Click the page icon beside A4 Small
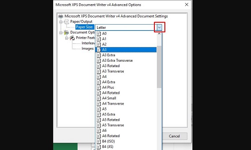This screenshot has width=251, height=150. pos(99,98)
